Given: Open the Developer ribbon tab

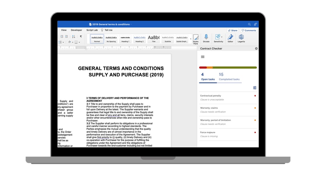Looking at the screenshot, I should pos(76,30).
